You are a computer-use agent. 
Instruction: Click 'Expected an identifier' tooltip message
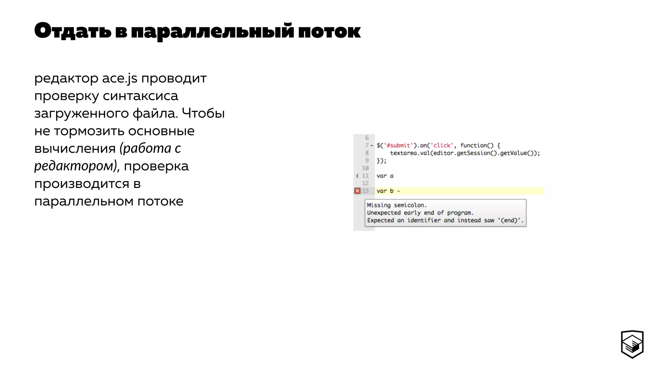pos(445,220)
